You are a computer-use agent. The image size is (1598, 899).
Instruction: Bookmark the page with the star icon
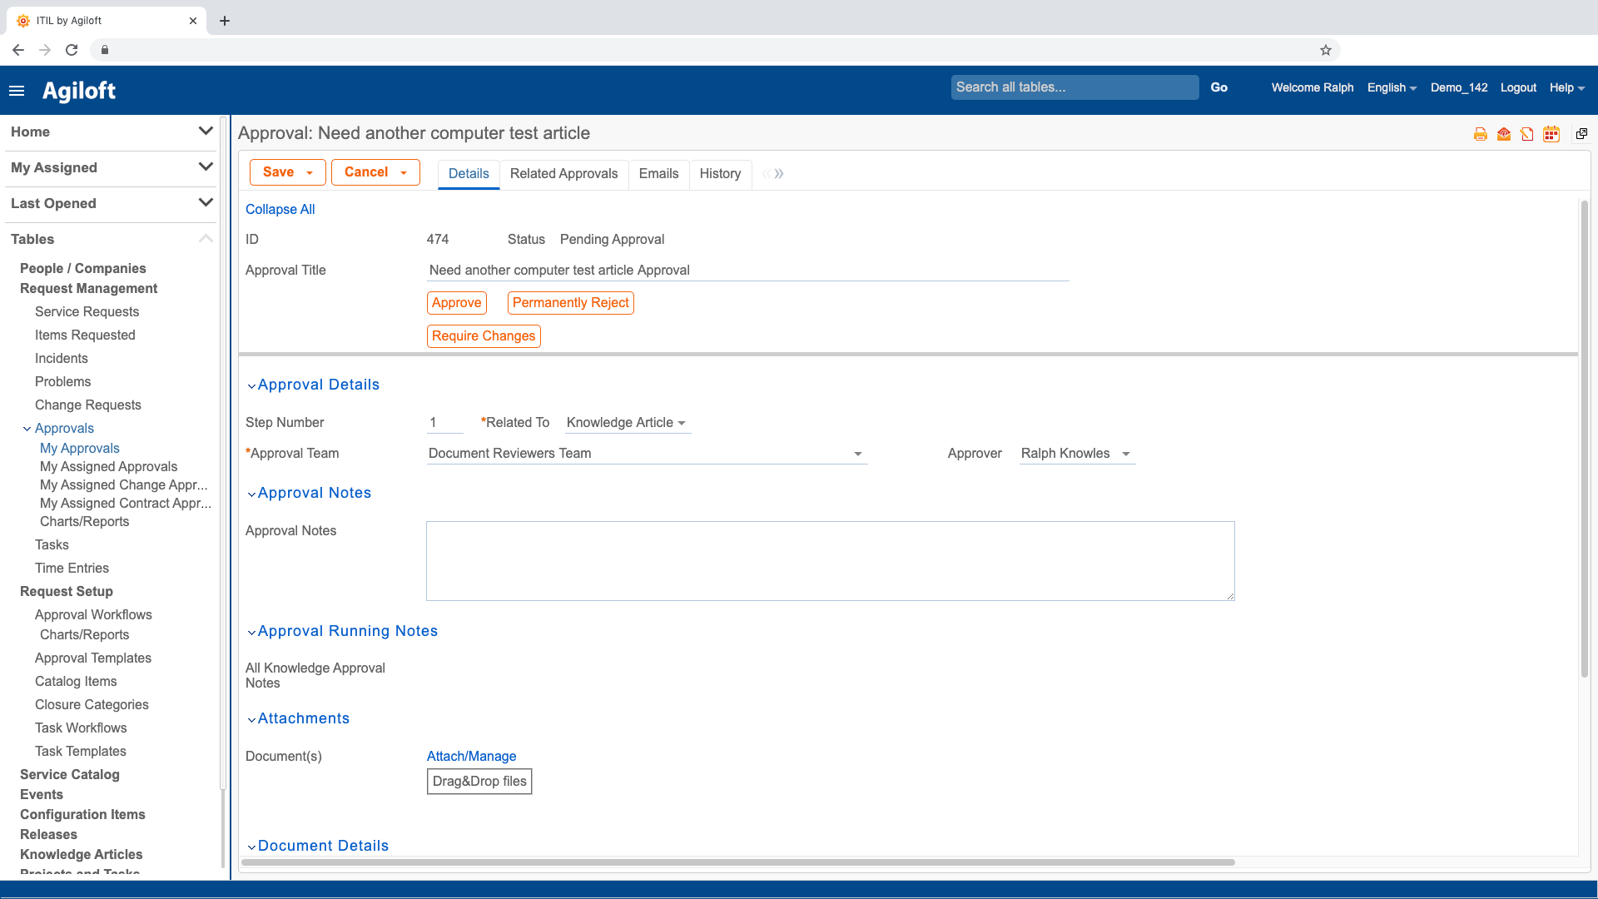tap(1325, 50)
